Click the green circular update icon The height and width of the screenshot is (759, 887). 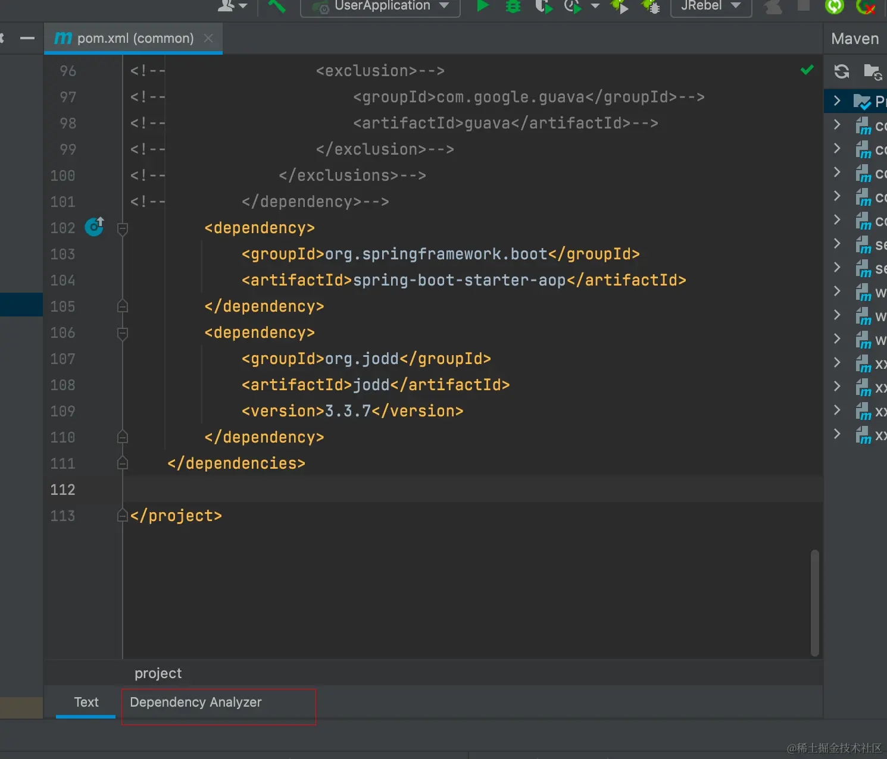[834, 6]
